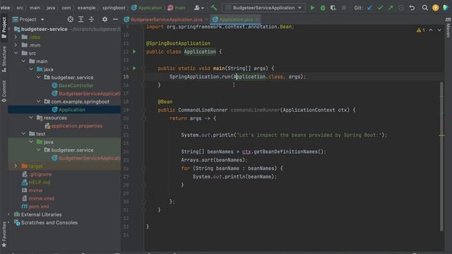Open the Commit tool window tab

tap(4, 91)
